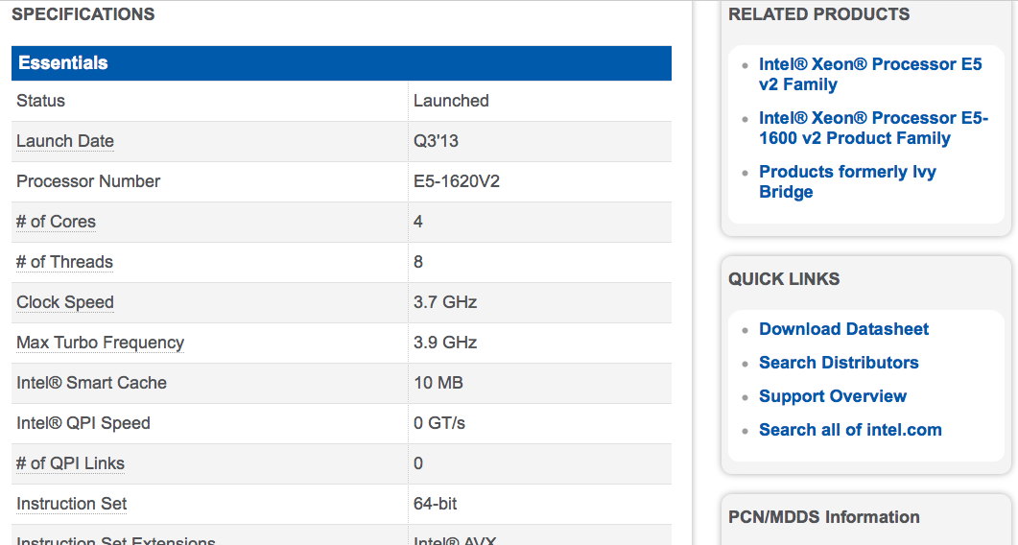Open the Support Overview link
The height and width of the screenshot is (545, 1018).
coord(832,396)
